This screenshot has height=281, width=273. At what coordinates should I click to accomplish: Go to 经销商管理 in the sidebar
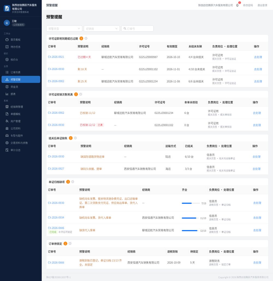21,107
